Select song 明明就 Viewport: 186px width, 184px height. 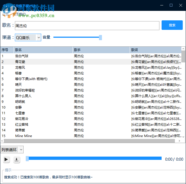tap(20, 101)
